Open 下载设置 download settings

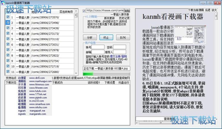pos(110,83)
